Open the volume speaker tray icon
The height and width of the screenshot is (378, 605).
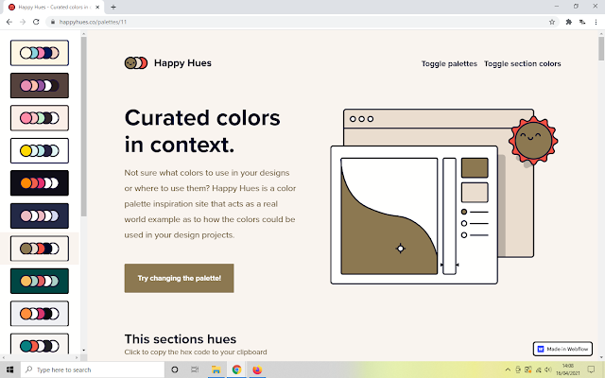coord(548,369)
